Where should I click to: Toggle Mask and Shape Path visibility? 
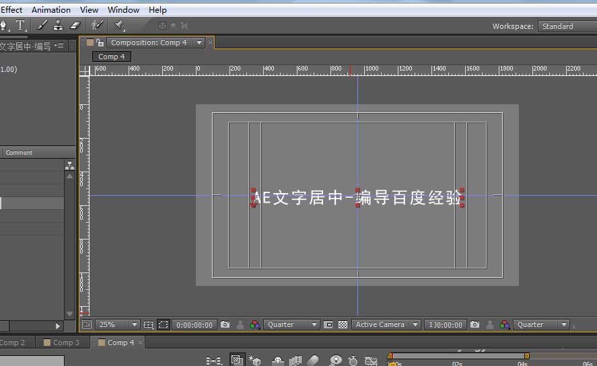(x=164, y=324)
